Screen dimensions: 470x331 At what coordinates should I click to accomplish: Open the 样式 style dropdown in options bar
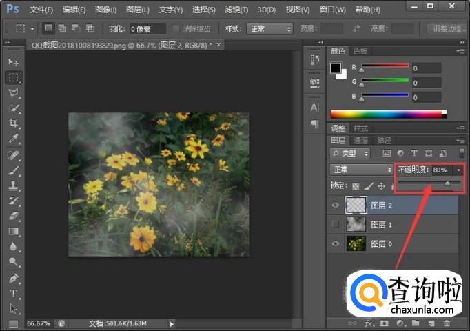(x=270, y=29)
